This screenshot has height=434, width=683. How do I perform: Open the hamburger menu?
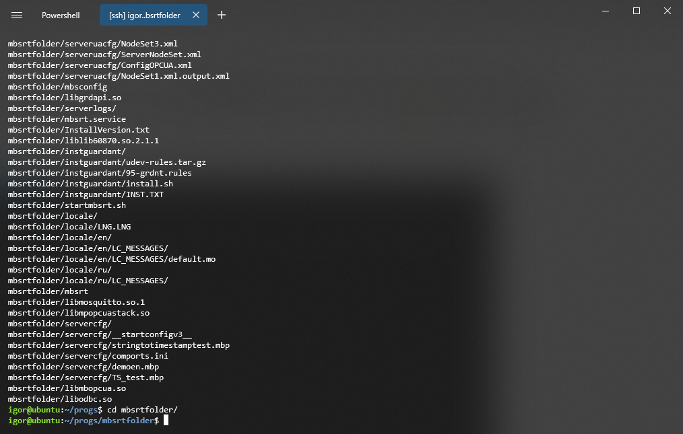pos(17,15)
